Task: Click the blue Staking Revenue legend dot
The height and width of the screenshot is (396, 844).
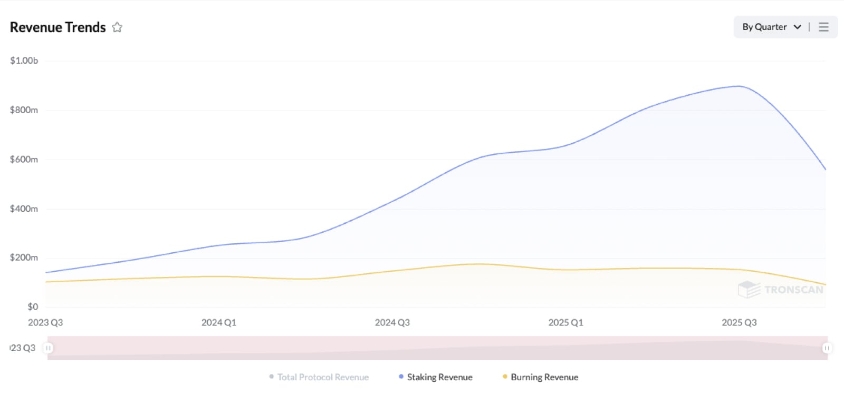Action: (x=401, y=377)
